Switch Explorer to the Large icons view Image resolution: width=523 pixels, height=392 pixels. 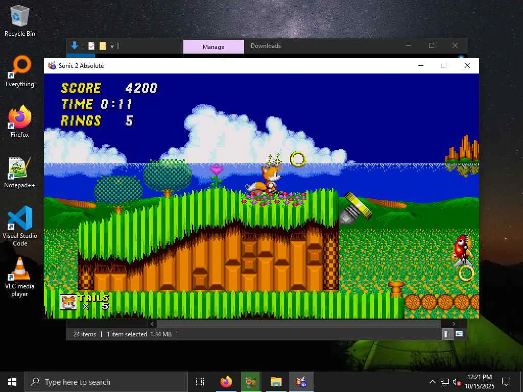click(x=459, y=334)
